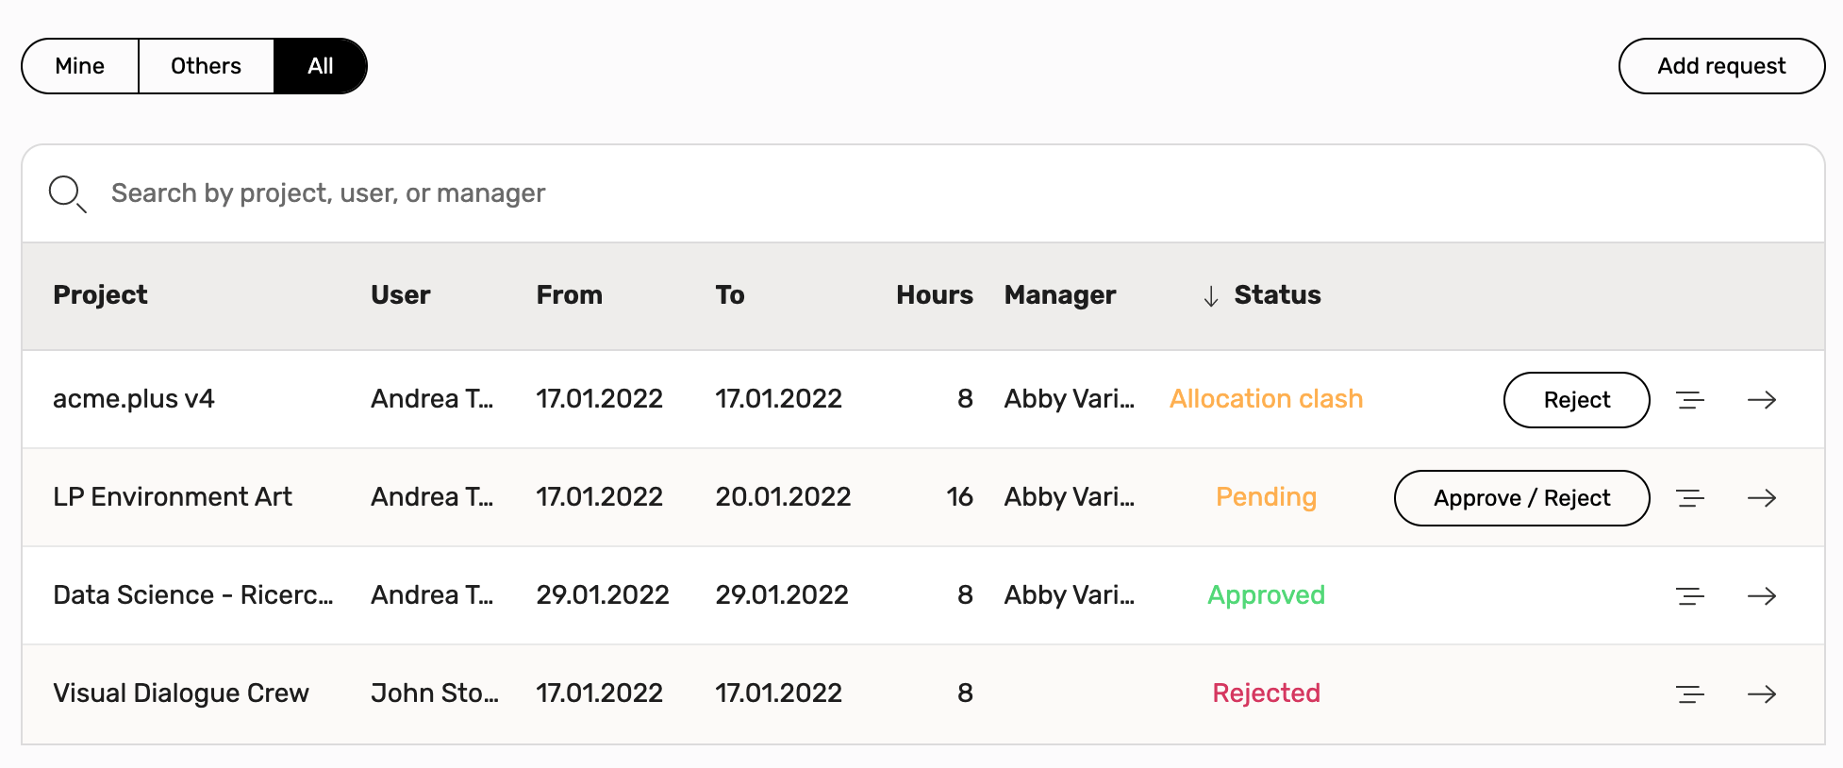
Task: Sort by Status column arrow
Action: click(1211, 296)
